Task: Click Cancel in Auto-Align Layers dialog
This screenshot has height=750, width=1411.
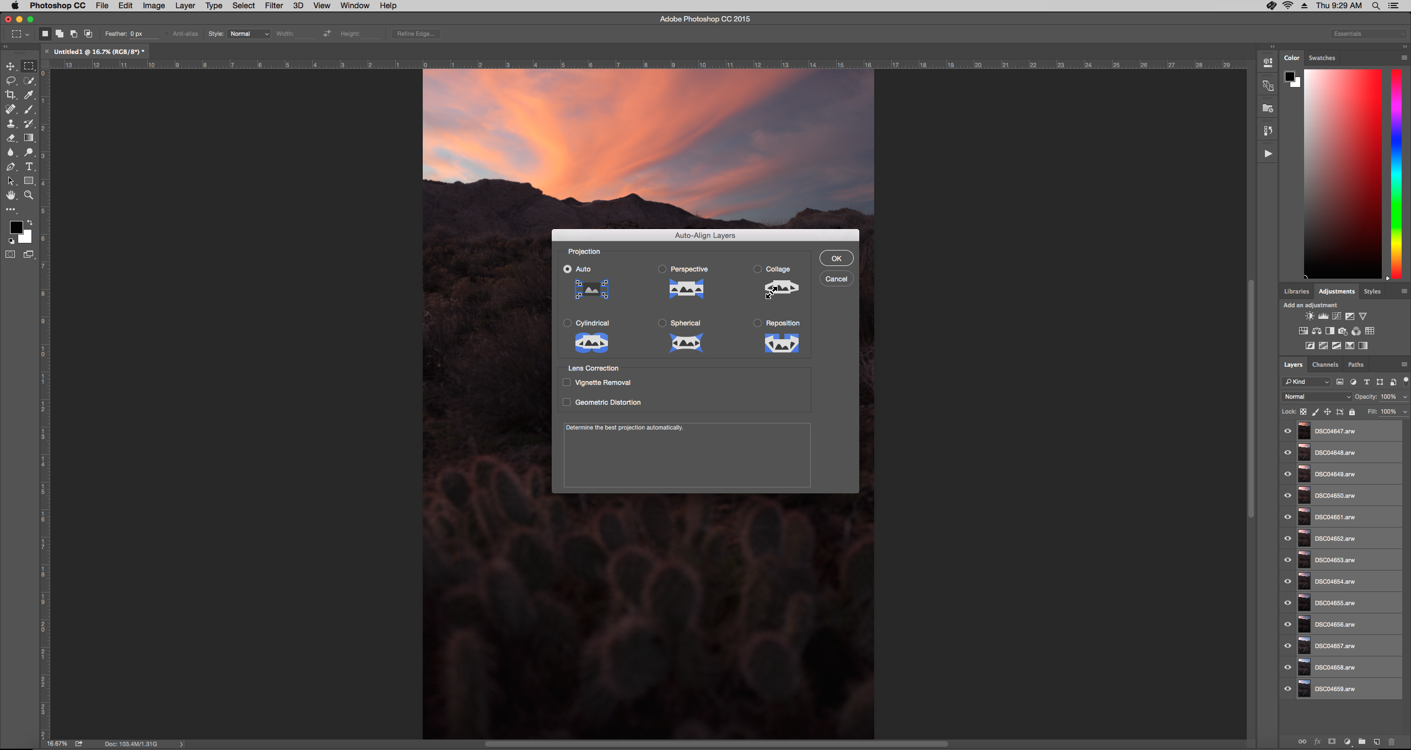Action: (836, 279)
